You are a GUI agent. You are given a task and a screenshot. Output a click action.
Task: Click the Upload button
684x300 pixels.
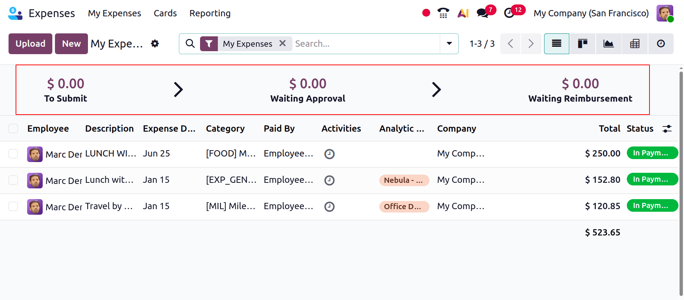pos(30,44)
